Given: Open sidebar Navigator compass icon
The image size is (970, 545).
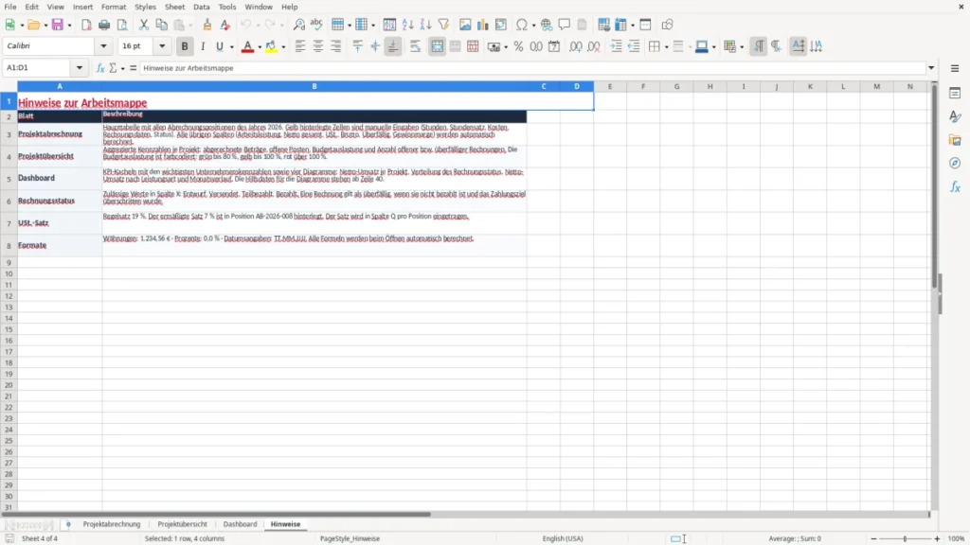Looking at the screenshot, I should click(x=955, y=163).
